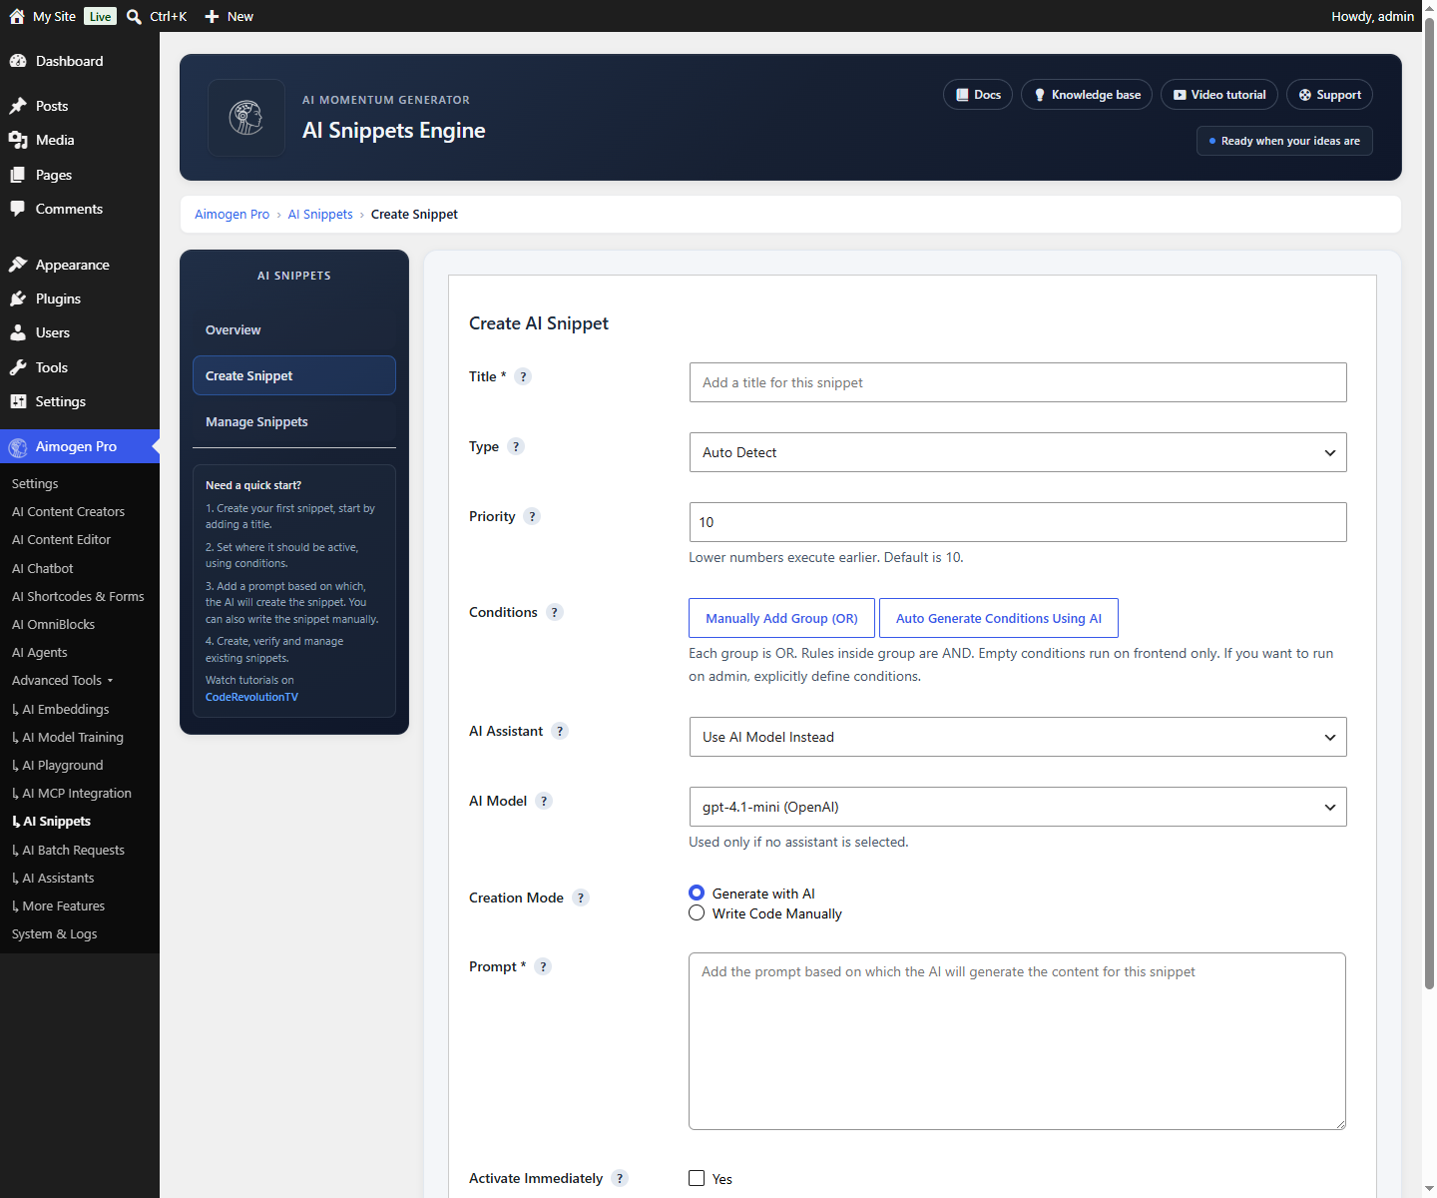The width and height of the screenshot is (1437, 1198).
Task: Open the Overview tab in AI Snippets panel
Action: point(294,329)
